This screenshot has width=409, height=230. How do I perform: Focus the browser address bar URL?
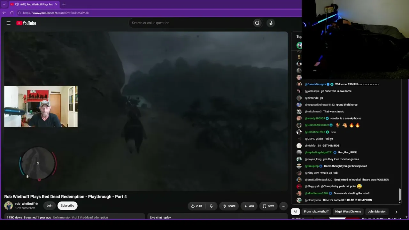(56, 13)
